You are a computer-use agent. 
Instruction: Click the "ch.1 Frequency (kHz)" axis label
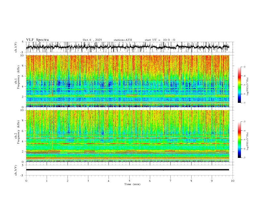coord(17,76)
